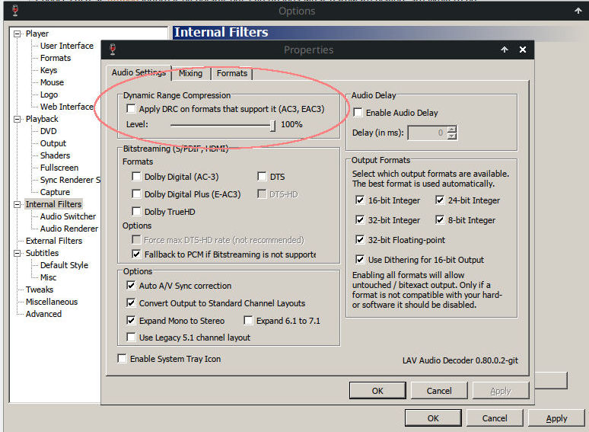Disable Auto A/V Sync correction
Image resolution: width=589 pixels, height=432 pixels.
tap(131, 286)
